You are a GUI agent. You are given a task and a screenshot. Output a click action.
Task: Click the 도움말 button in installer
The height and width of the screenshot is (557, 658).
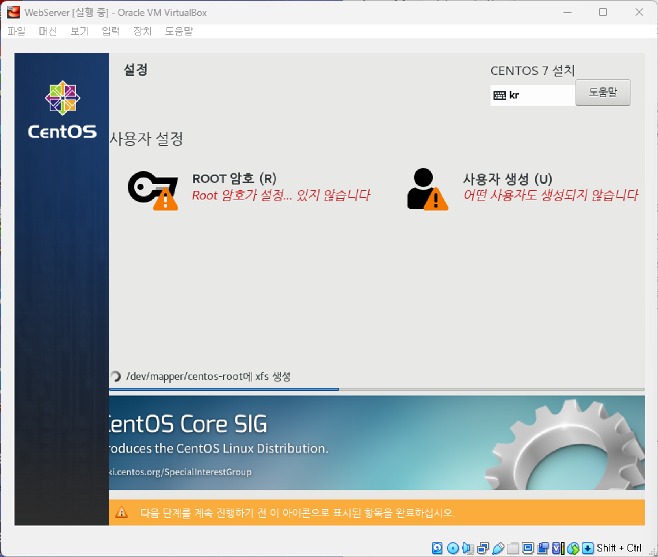coord(603,93)
